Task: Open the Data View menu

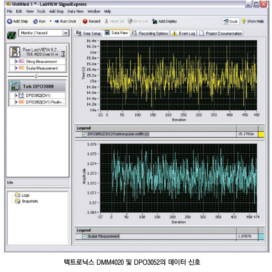Action: coord(75,12)
